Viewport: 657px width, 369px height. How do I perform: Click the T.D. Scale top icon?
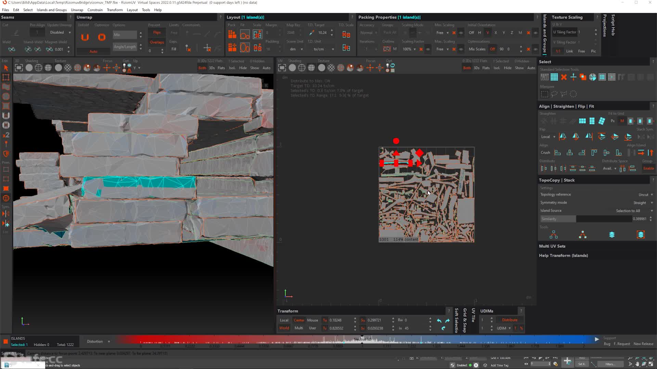[x=346, y=34]
